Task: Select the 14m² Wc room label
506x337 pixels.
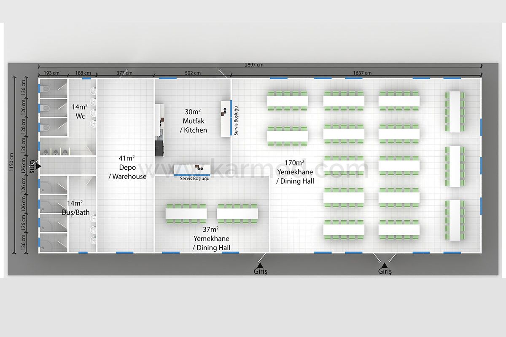Action: (81, 112)
